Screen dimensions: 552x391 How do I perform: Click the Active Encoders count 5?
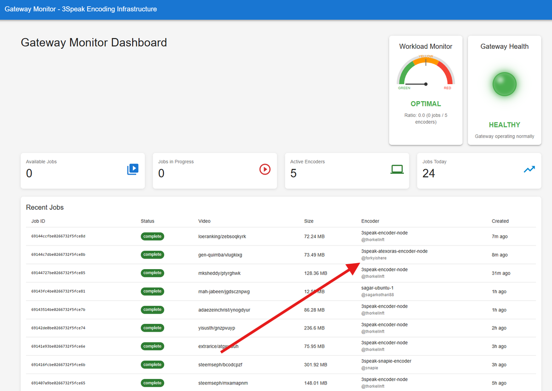[293, 173]
